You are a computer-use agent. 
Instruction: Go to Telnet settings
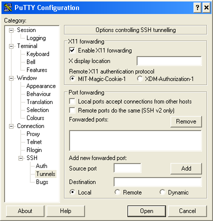pyautogui.click(x=34, y=142)
